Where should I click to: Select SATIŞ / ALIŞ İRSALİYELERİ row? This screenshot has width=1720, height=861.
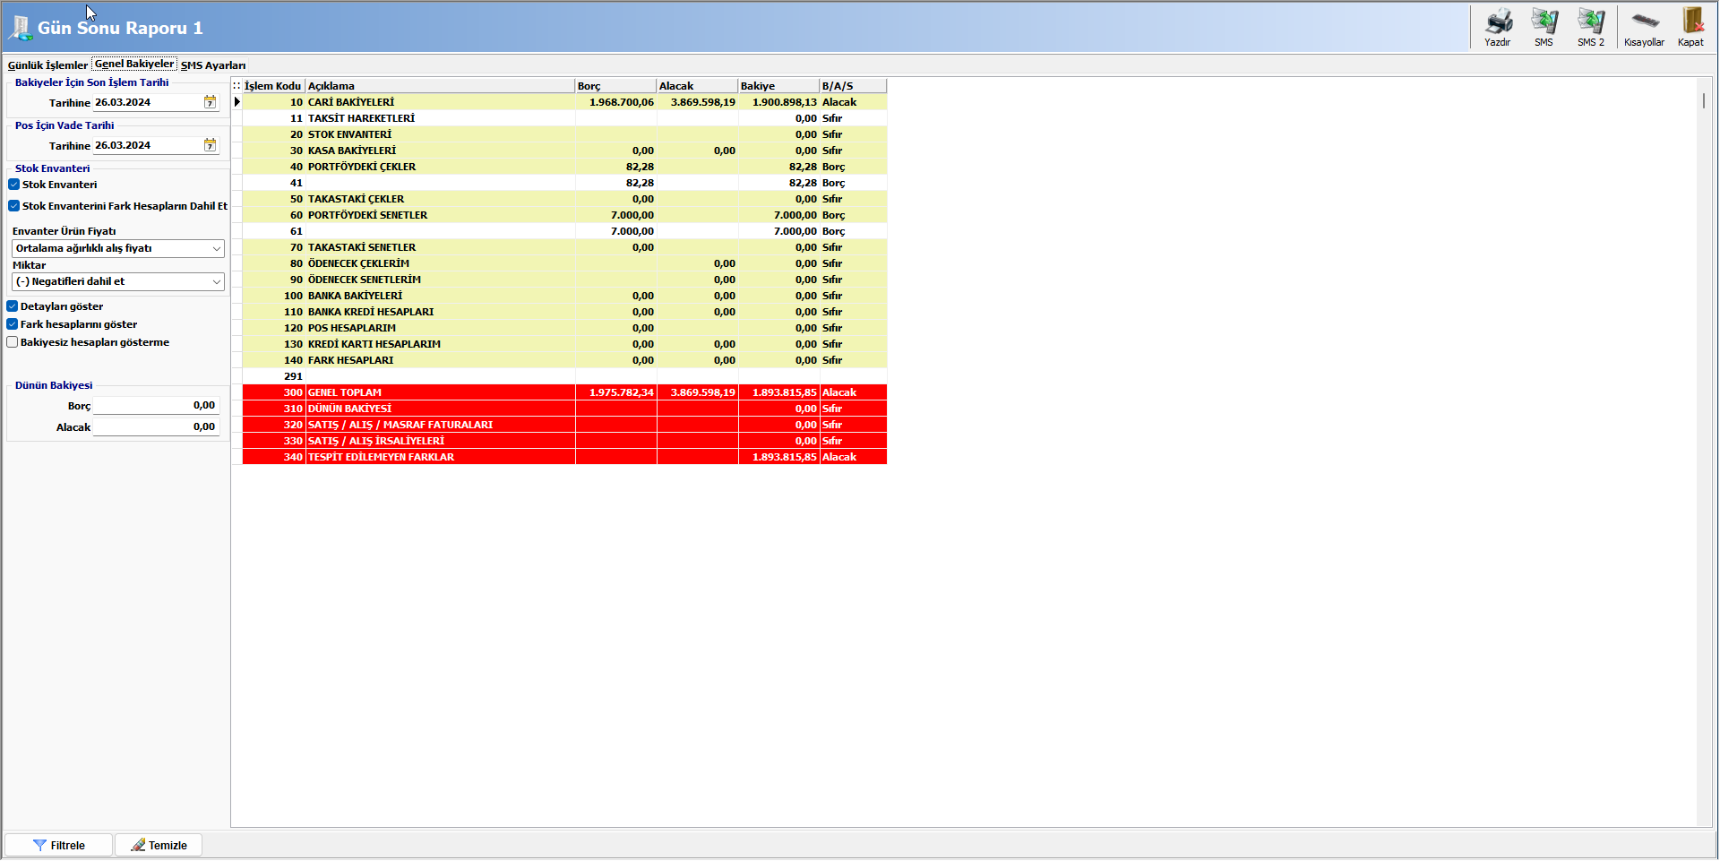564,441
